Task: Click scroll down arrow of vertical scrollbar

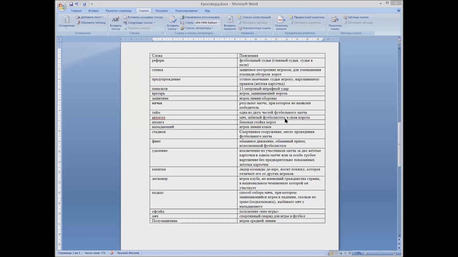Action: coord(399,236)
